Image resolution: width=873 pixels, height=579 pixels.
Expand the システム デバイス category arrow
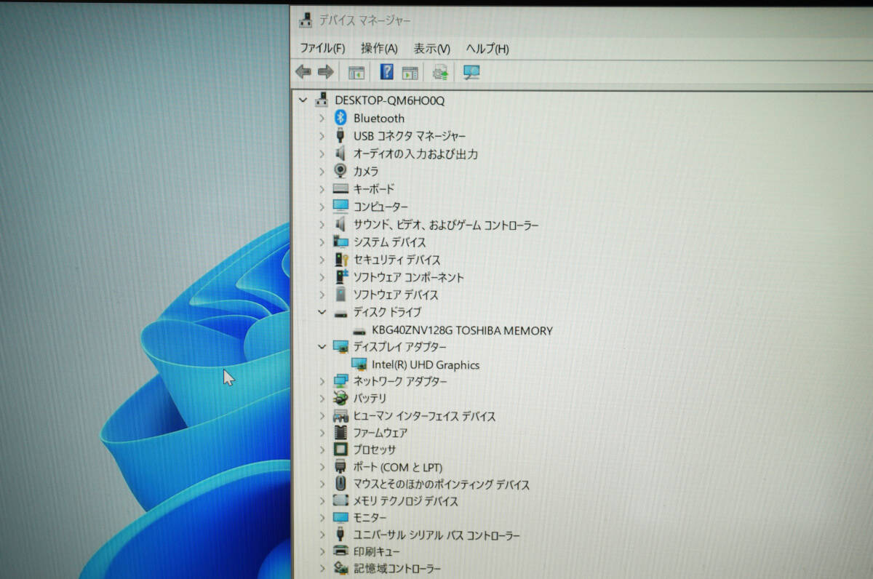coord(322,241)
